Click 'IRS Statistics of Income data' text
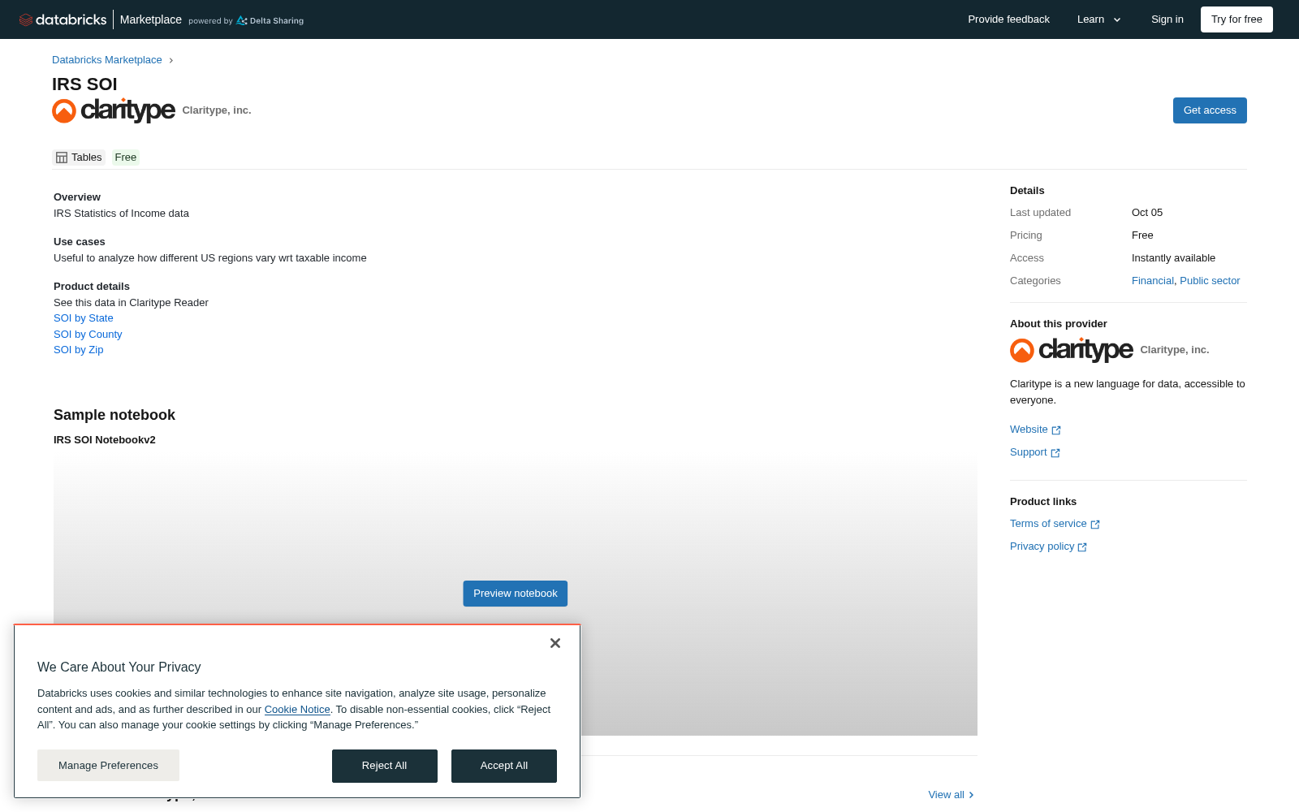 [x=121, y=214]
